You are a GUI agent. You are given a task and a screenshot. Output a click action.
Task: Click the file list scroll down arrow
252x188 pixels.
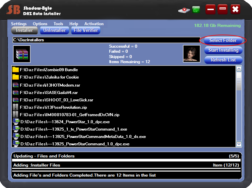tap(239, 144)
